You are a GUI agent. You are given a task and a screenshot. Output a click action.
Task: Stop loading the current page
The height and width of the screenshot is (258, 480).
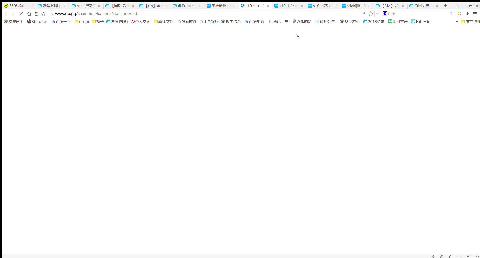tap(21, 14)
